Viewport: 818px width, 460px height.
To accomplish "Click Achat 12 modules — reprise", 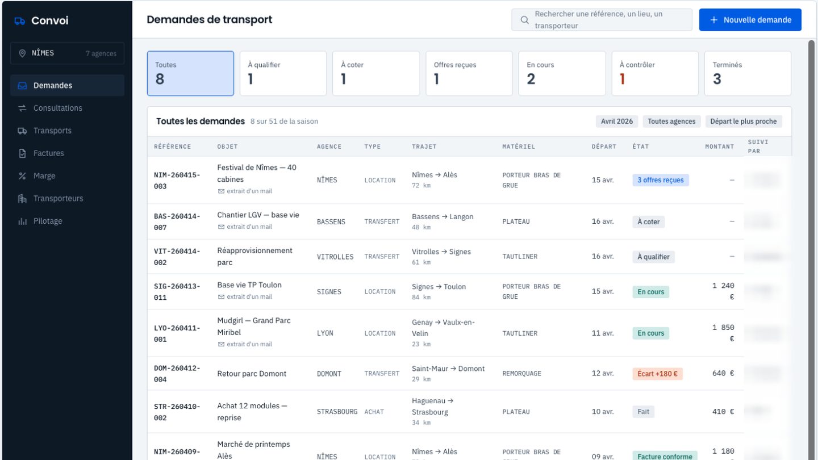I will tap(252, 412).
